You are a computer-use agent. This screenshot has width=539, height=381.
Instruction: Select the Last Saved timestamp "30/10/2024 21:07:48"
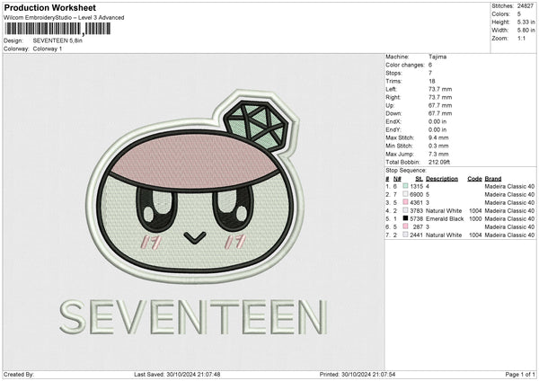pyautogui.click(x=193, y=374)
